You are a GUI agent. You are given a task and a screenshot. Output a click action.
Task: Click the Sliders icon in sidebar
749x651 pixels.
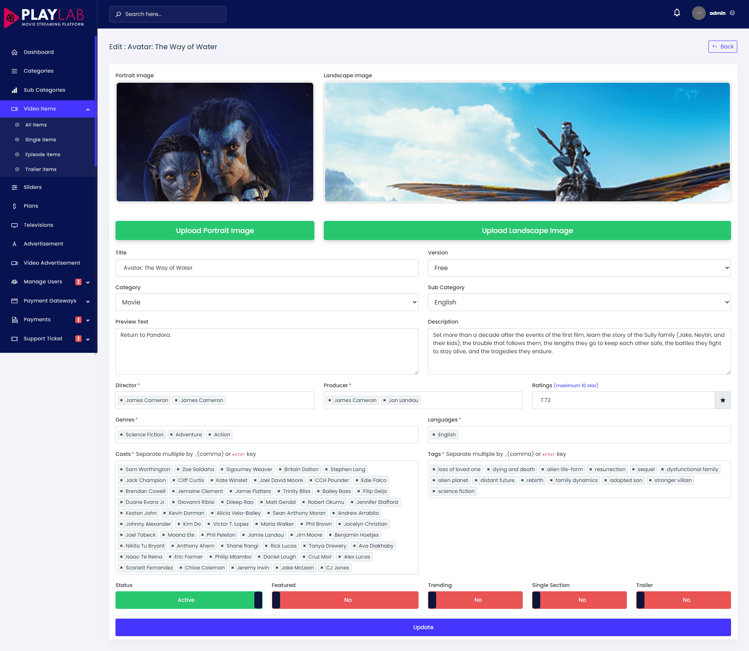pyautogui.click(x=14, y=187)
